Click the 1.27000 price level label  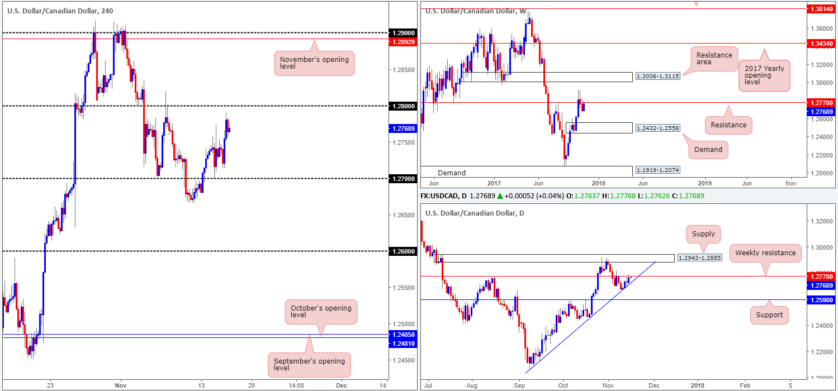403,179
